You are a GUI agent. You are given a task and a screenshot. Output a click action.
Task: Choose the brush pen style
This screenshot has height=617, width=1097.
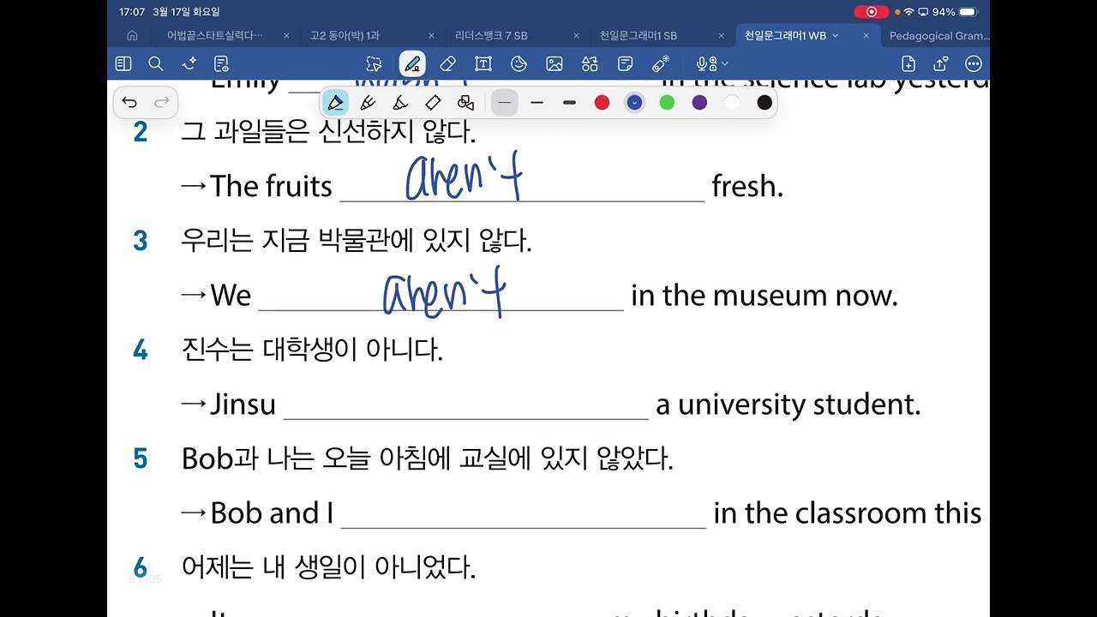(x=368, y=103)
